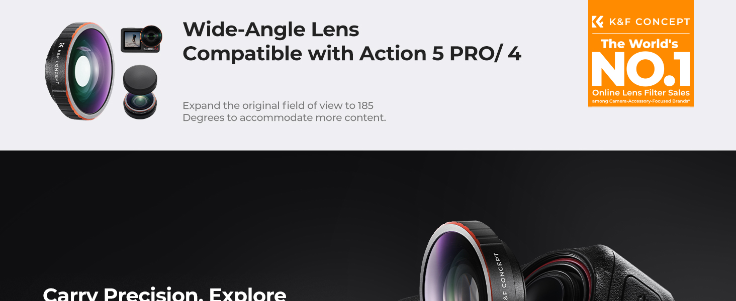Click the 'Expand the original field of view' description
Screen dimensions: 736x301
[x=278, y=105]
